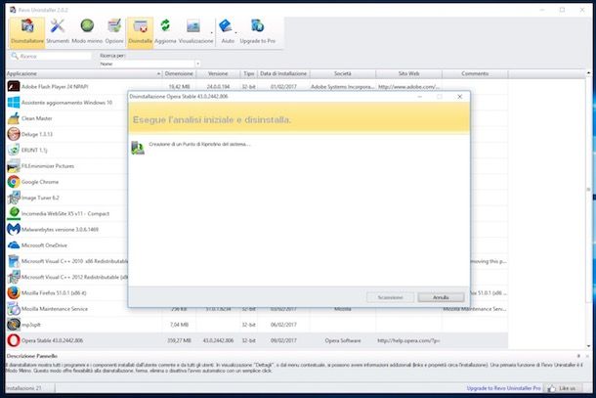Select Microsoft Visual C++ 2010 x86 icon
Screen dimensions: 596x398
coord(14,261)
